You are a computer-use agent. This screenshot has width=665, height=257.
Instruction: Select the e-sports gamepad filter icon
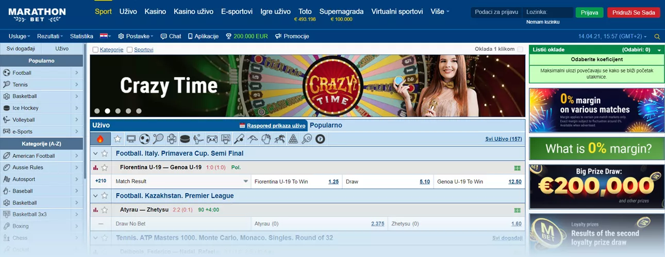tap(212, 139)
